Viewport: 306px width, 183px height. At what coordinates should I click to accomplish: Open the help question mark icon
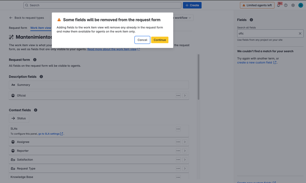pos(286,5)
